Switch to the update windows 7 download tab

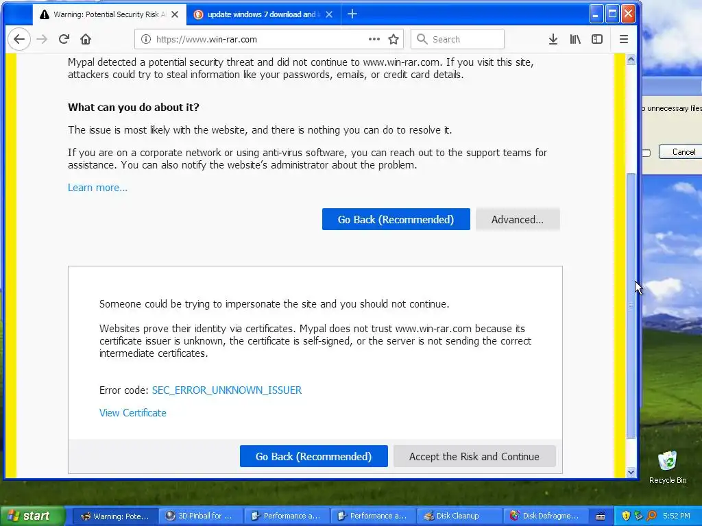[264, 14]
